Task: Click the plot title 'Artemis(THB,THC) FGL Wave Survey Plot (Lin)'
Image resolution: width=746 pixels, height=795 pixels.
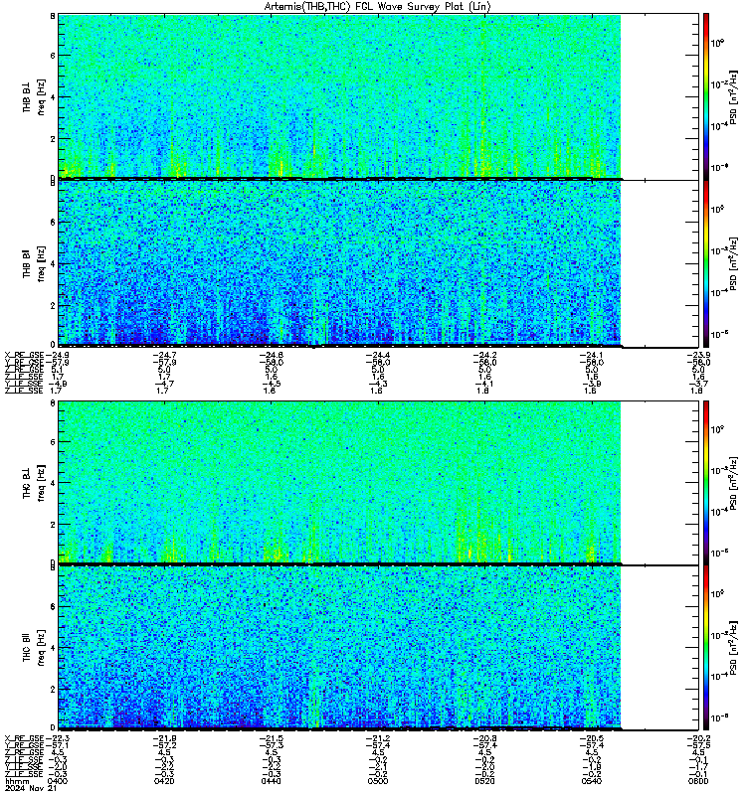Action: pos(377,7)
